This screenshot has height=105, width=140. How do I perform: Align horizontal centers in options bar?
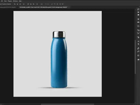coord(17,4)
